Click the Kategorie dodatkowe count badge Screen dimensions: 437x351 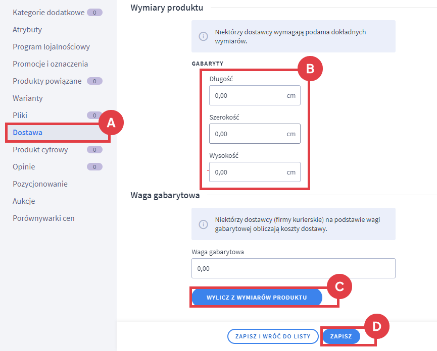pos(95,13)
